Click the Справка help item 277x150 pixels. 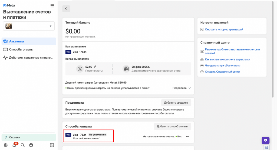point(29,137)
